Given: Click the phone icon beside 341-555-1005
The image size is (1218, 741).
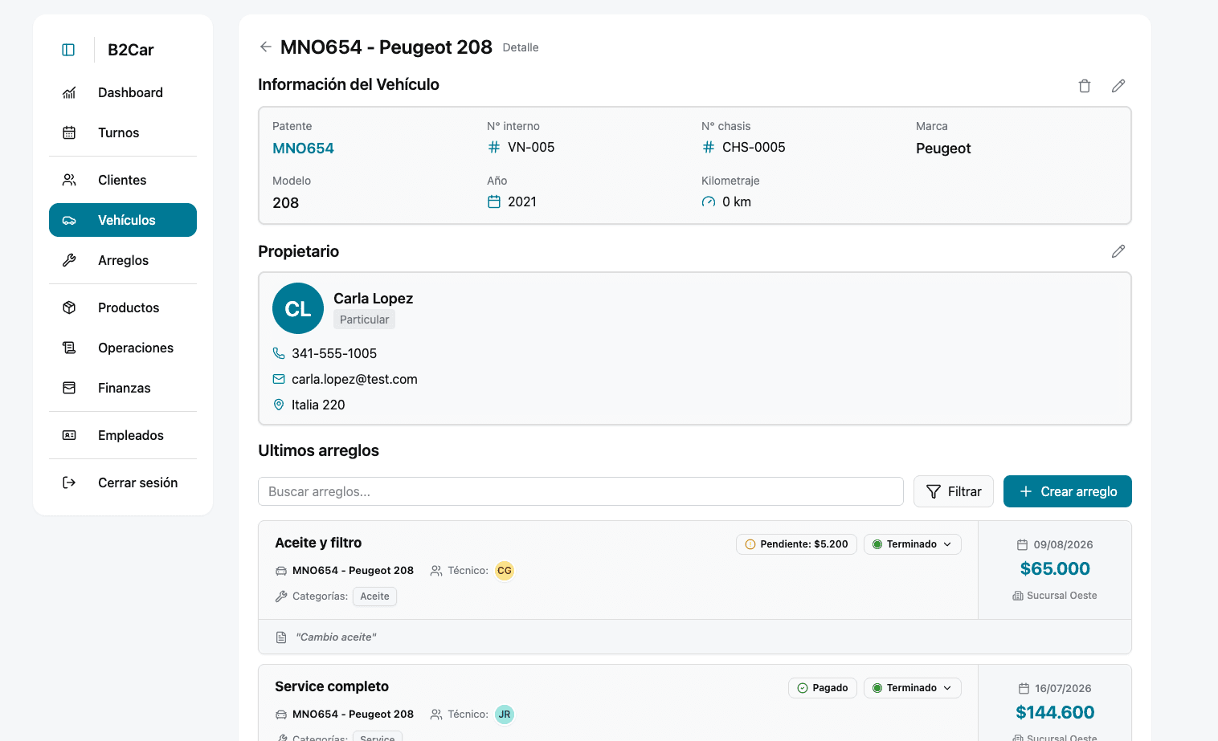Looking at the screenshot, I should [279, 353].
